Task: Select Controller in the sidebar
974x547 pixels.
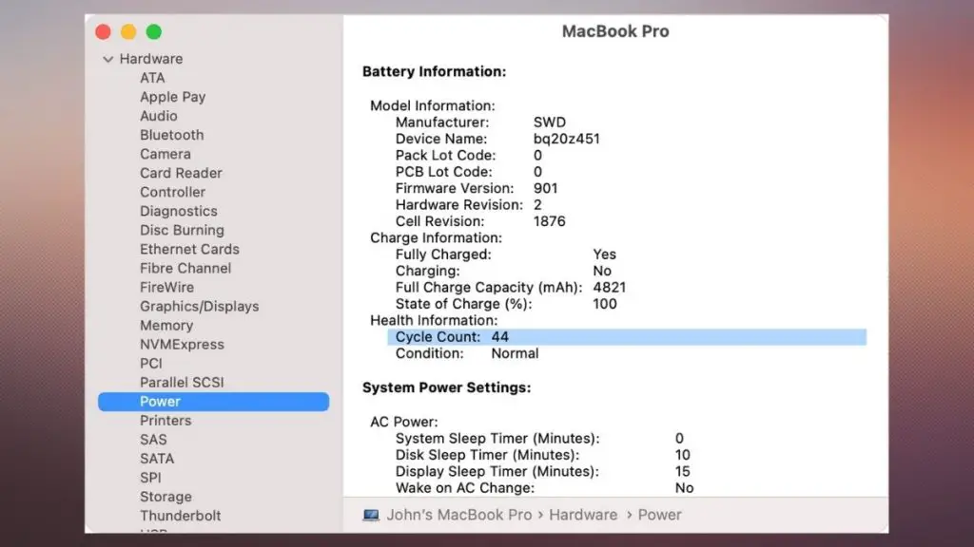Action: [173, 192]
